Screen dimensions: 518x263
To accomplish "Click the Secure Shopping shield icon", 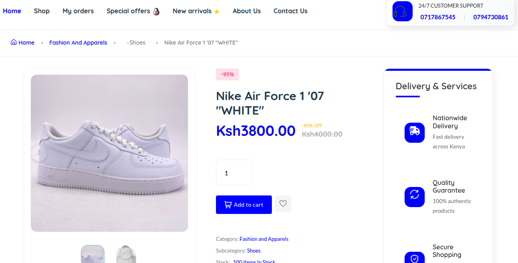I will tap(415, 258).
